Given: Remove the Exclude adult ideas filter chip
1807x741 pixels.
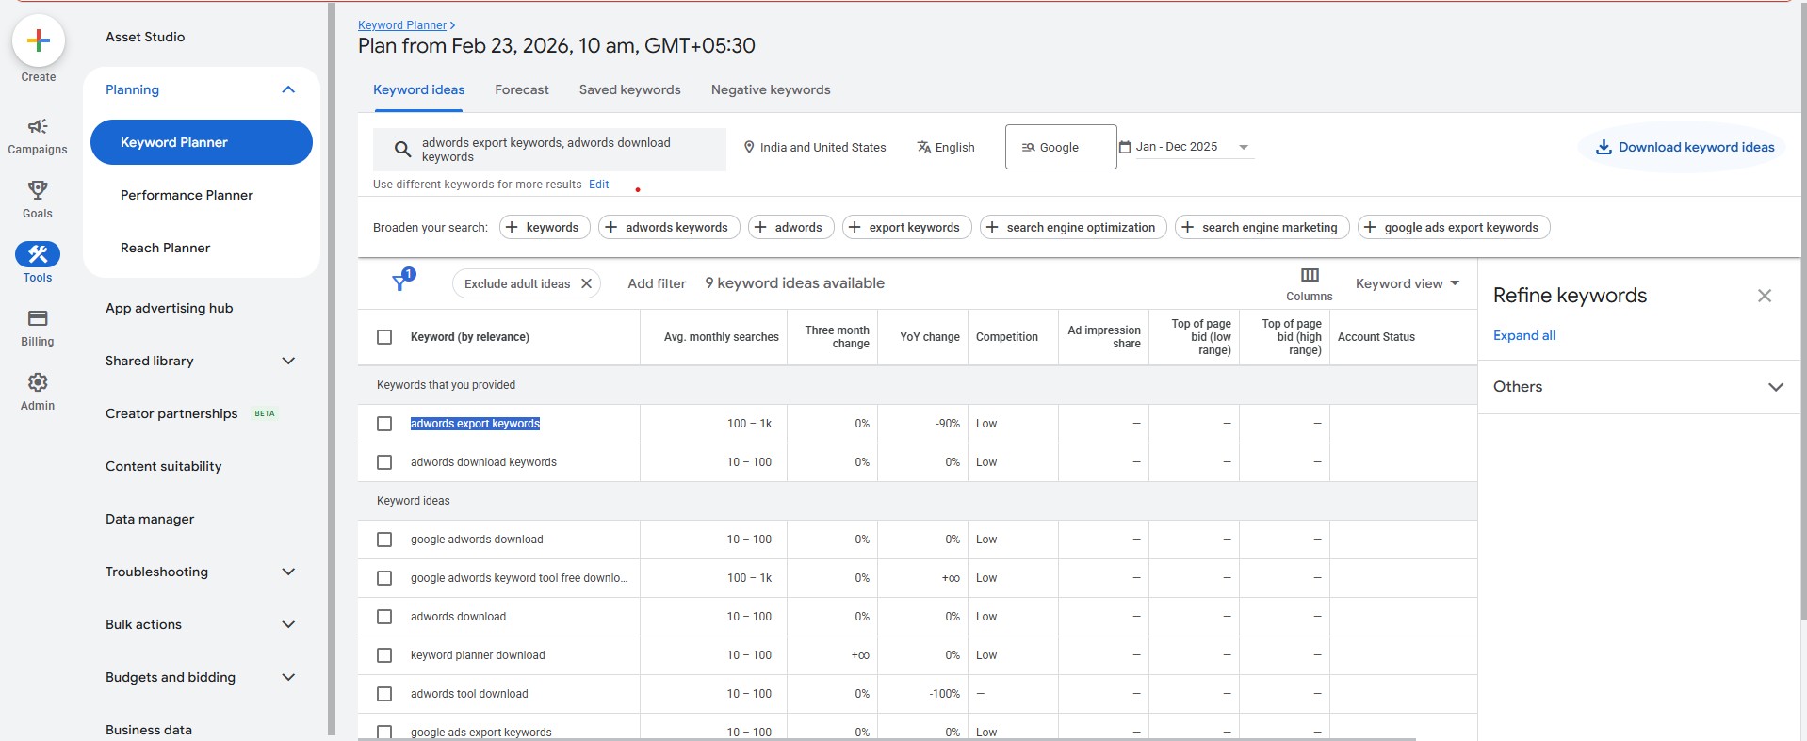Looking at the screenshot, I should click(586, 283).
